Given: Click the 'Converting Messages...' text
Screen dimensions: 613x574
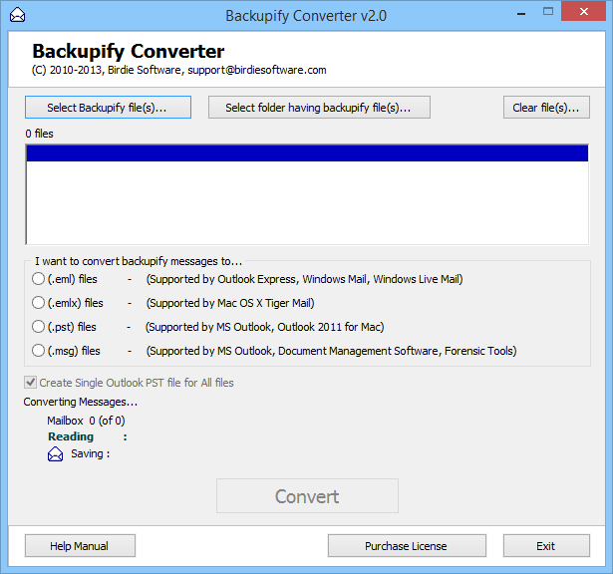Looking at the screenshot, I should point(80,402).
